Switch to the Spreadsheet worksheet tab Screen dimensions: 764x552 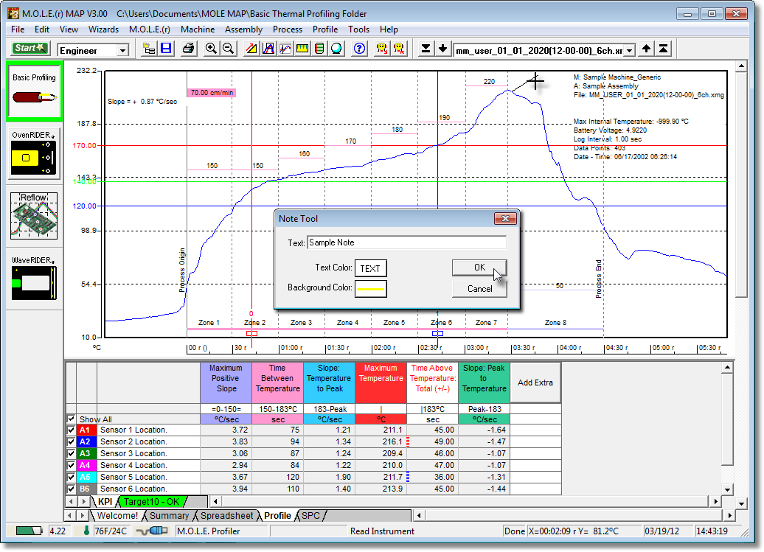click(x=227, y=515)
